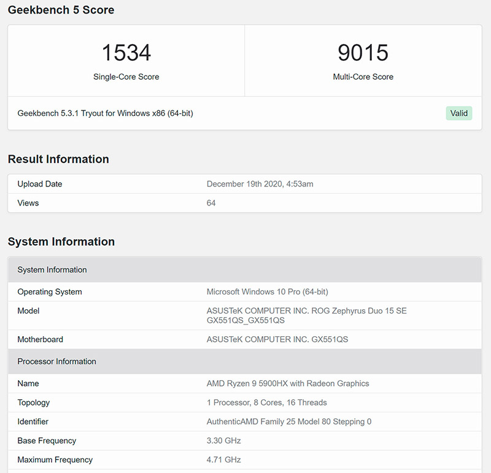Click the System Information table header row
Image resolution: width=491 pixels, height=473 pixels.
245,270
